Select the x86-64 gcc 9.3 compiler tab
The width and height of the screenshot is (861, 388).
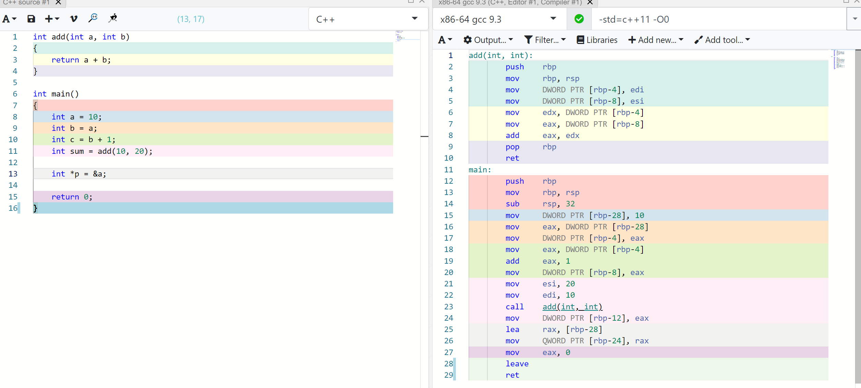[510, 2]
